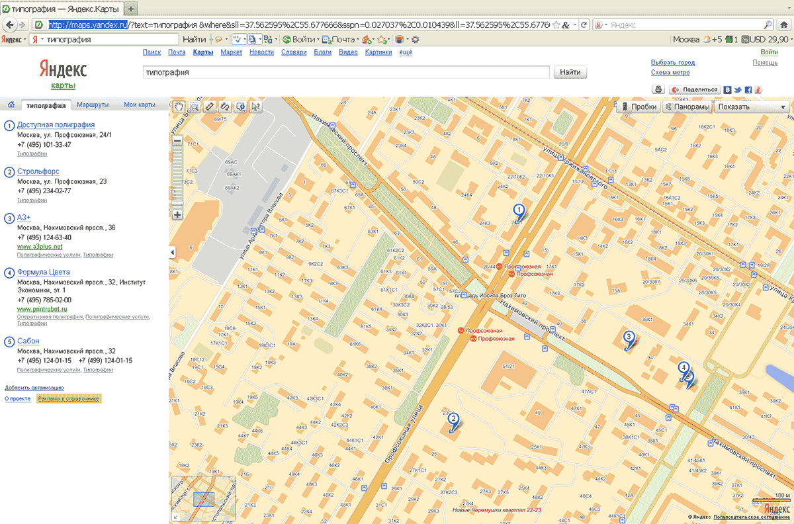
Task: Open the Доступная полиграфия result
Action: pyautogui.click(x=56, y=124)
